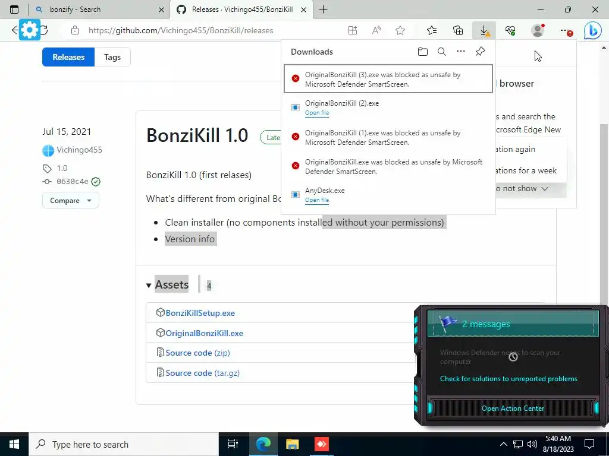Click the taskbar search box

[124, 444]
